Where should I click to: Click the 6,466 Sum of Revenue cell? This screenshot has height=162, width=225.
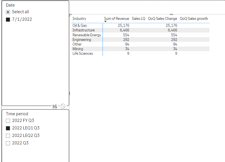[124, 30]
